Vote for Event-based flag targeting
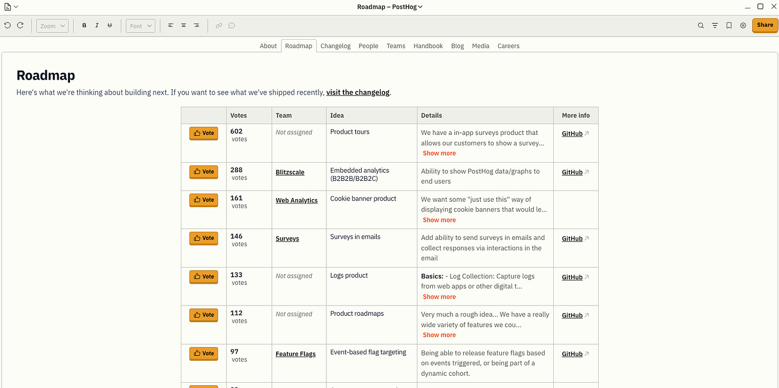Screen dimensions: 779x388 click(204, 353)
